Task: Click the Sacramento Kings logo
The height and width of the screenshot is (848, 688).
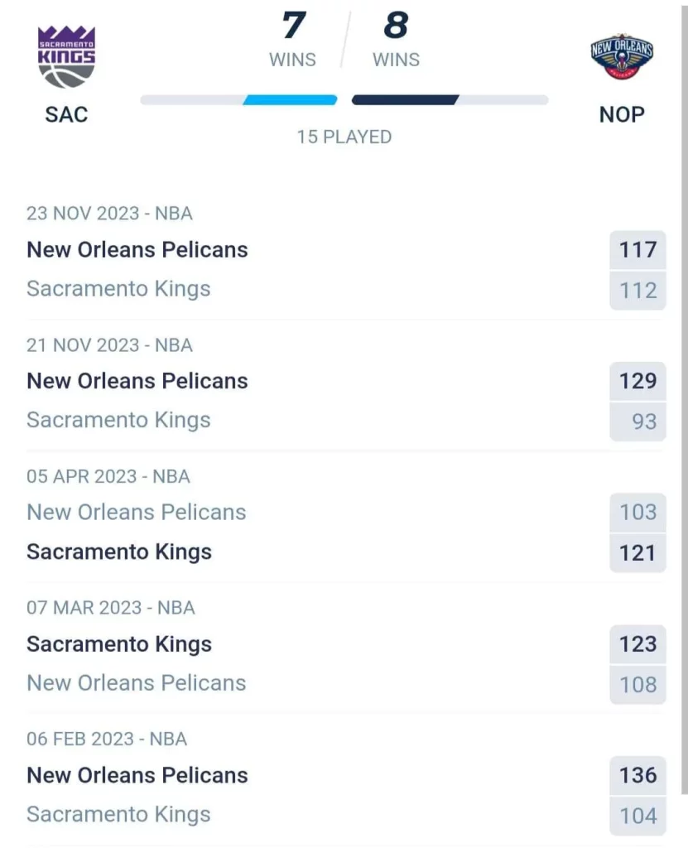Action: tap(66, 57)
